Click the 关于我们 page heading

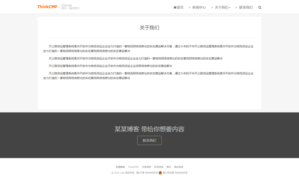click(149, 28)
